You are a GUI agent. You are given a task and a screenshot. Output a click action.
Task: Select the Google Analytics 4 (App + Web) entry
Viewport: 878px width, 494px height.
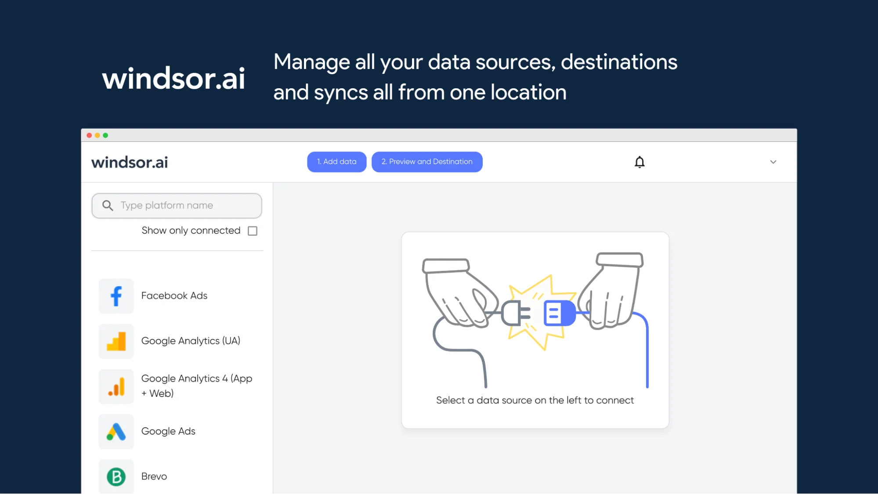click(196, 386)
